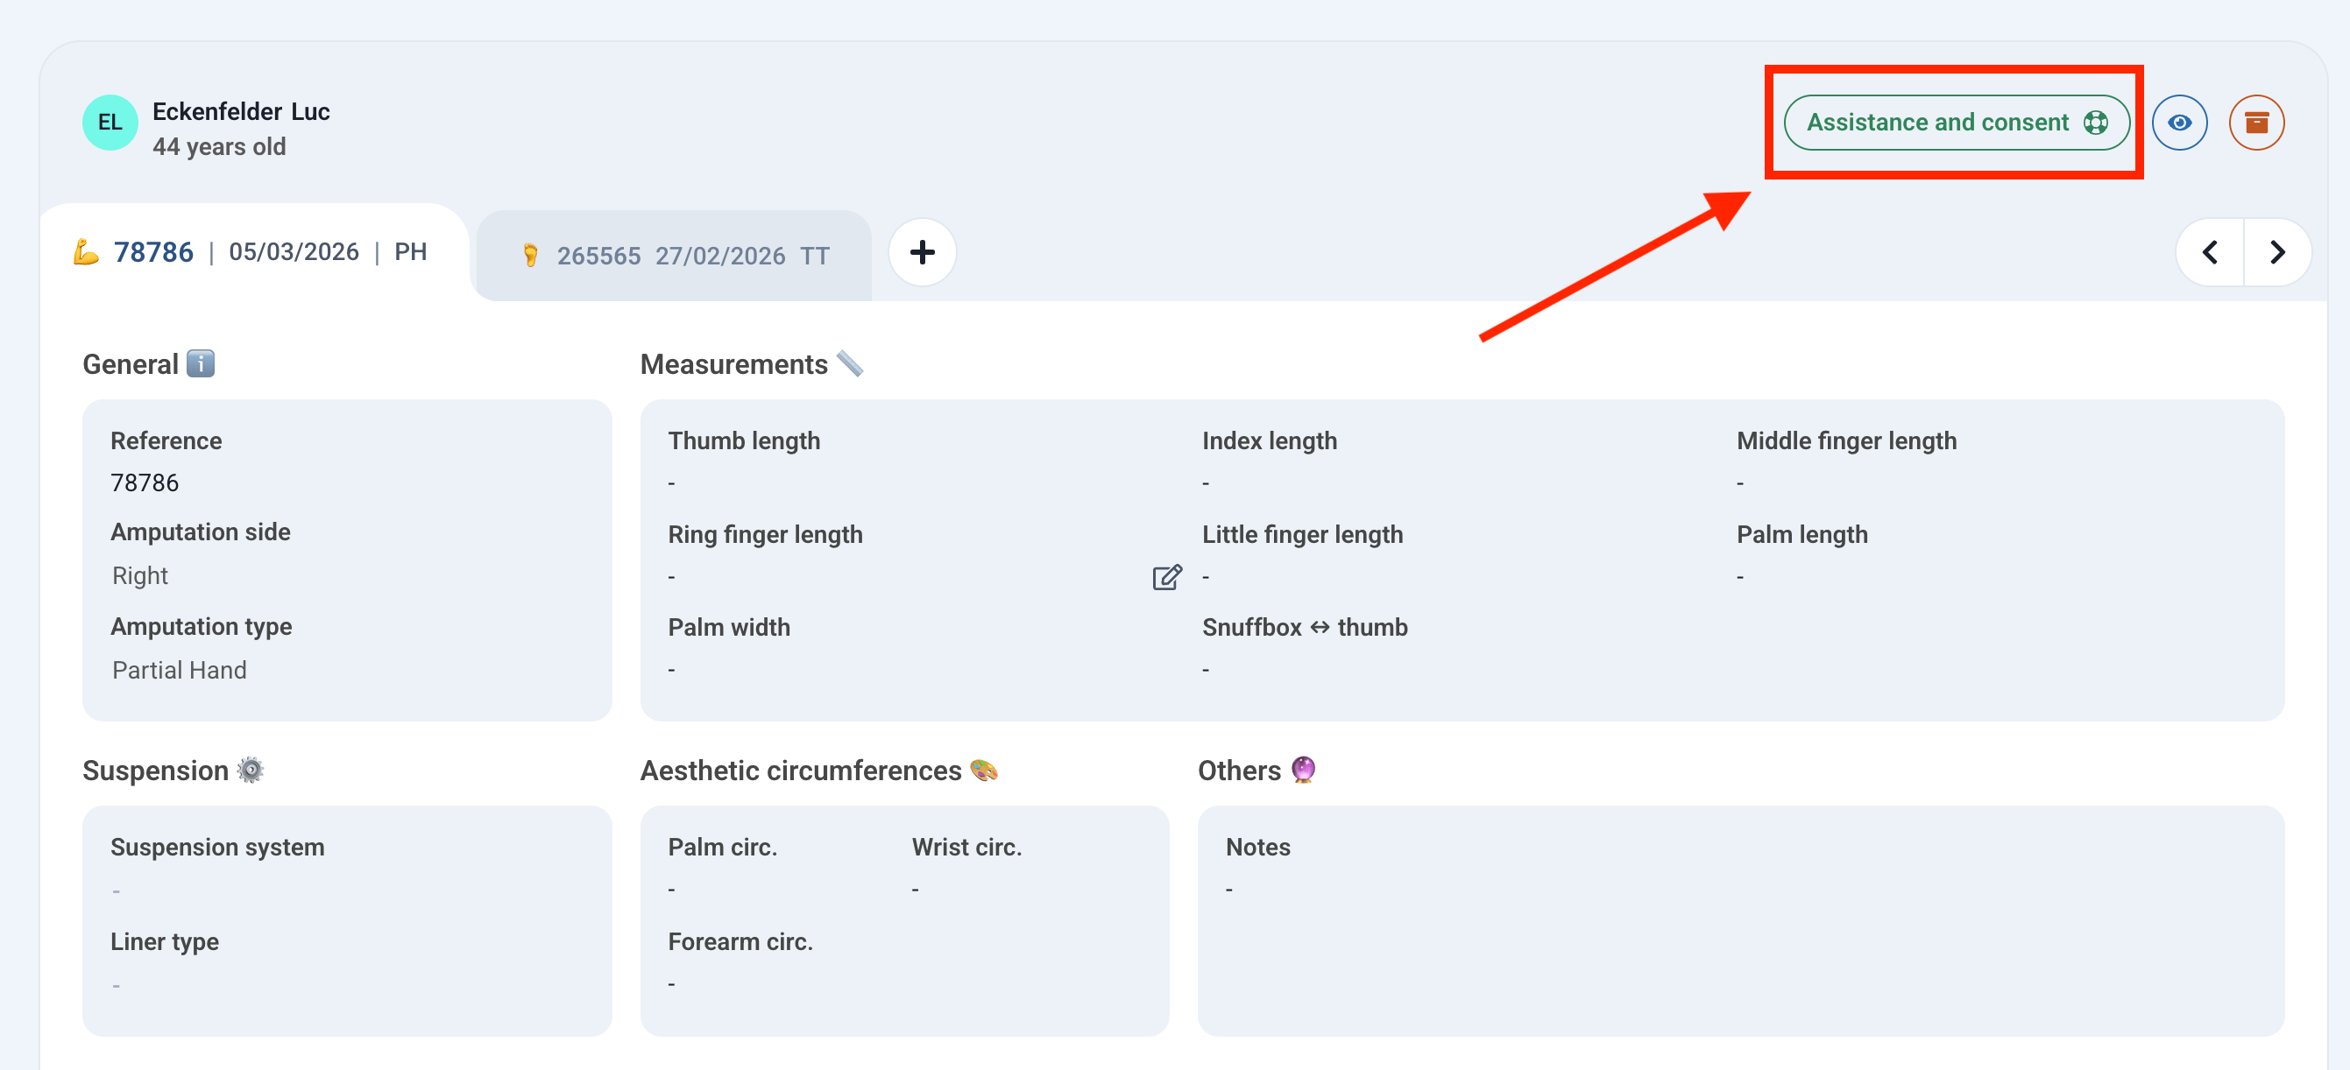Click the EL patient avatar

(x=110, y=122)
